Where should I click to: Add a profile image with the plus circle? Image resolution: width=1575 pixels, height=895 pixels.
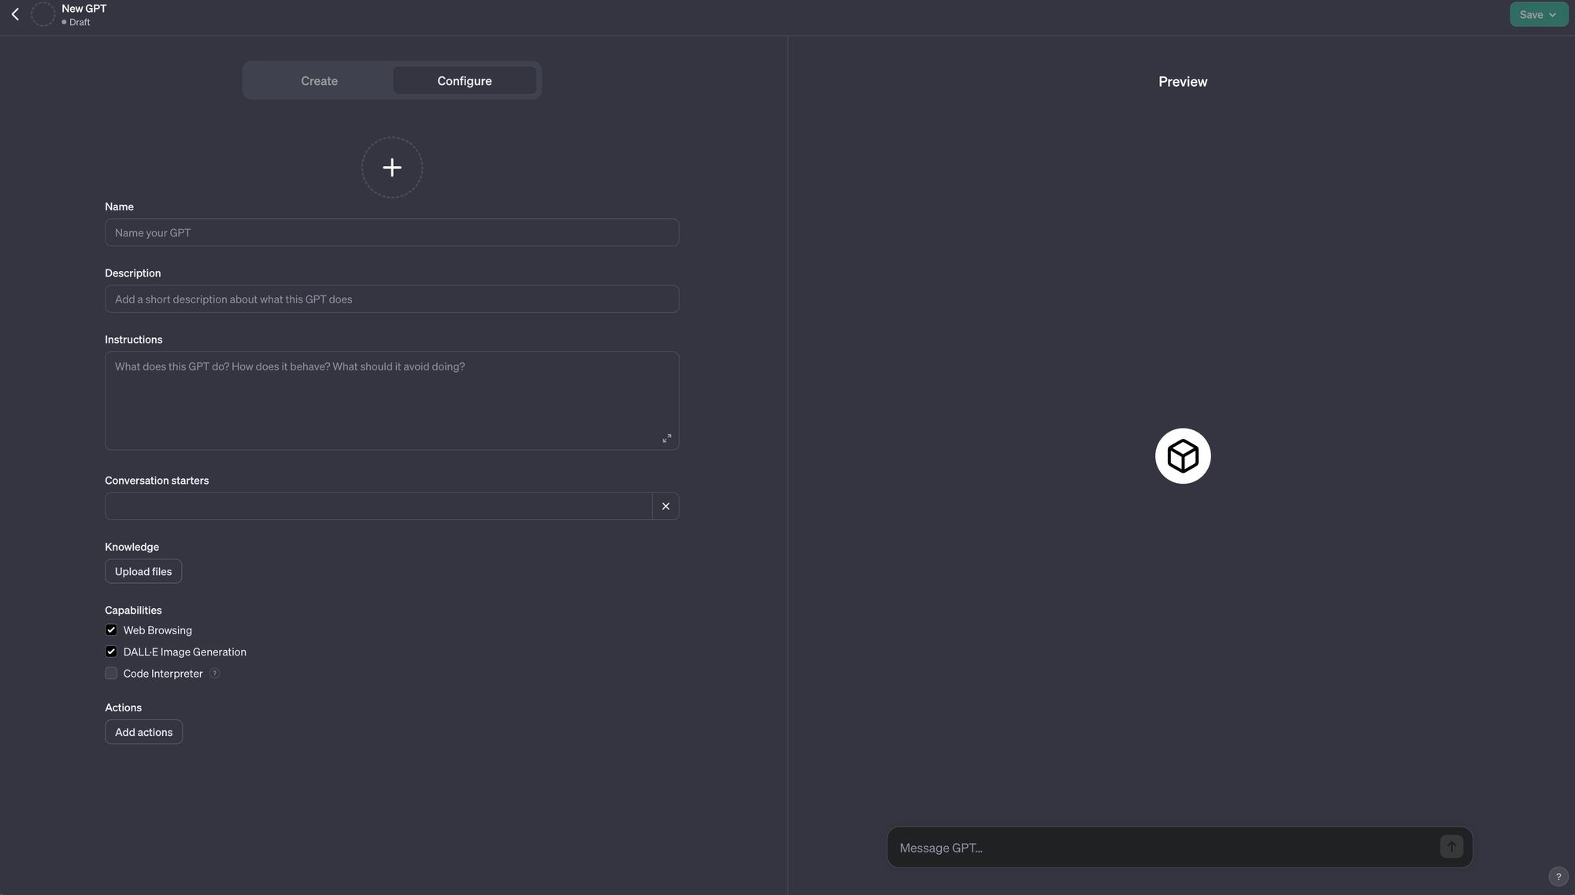391,167
